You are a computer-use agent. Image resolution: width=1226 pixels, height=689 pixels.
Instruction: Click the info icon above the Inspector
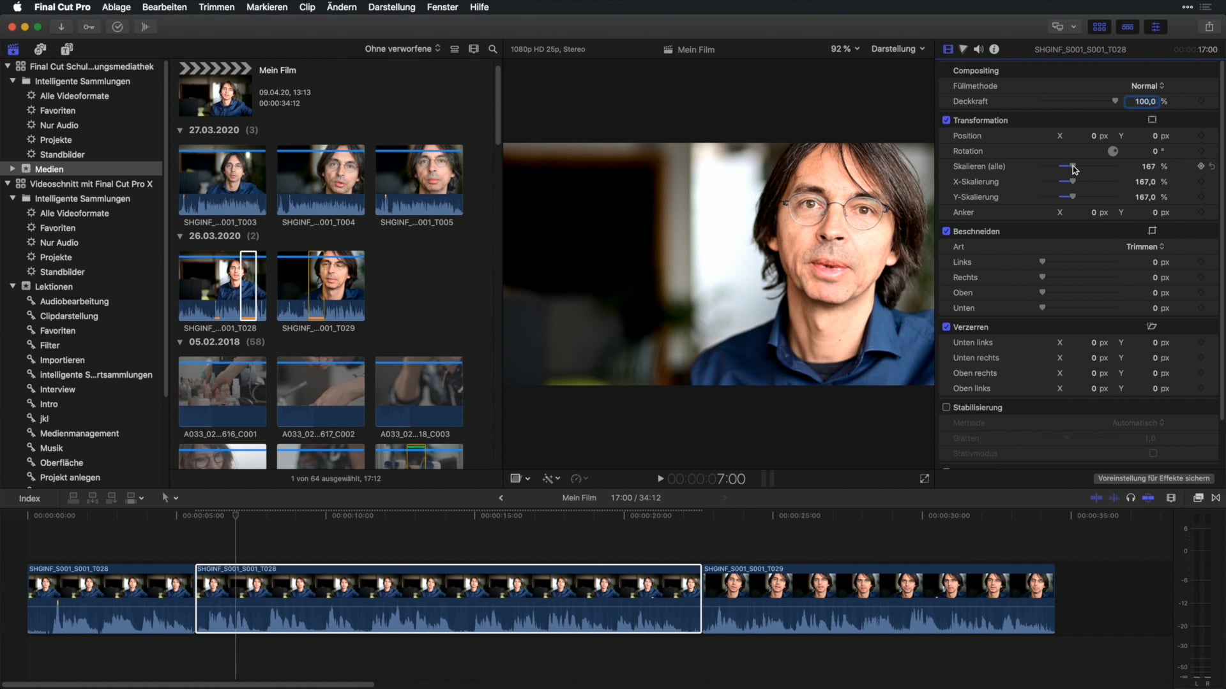pos(995,49)
